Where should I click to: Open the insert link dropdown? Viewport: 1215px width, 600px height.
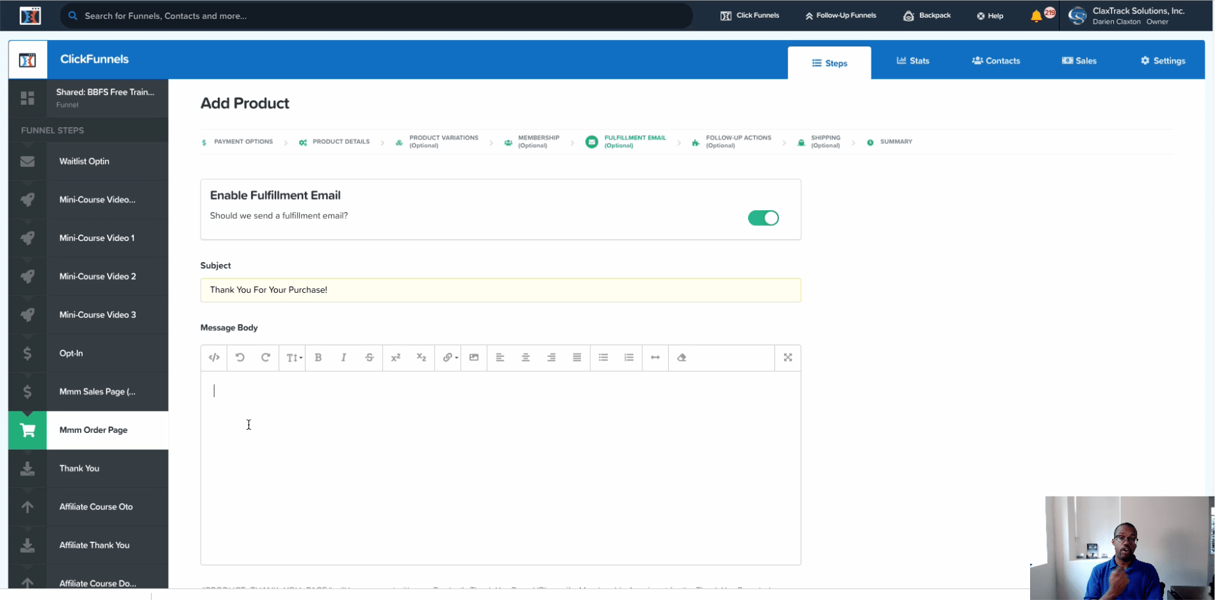(449, 358)
